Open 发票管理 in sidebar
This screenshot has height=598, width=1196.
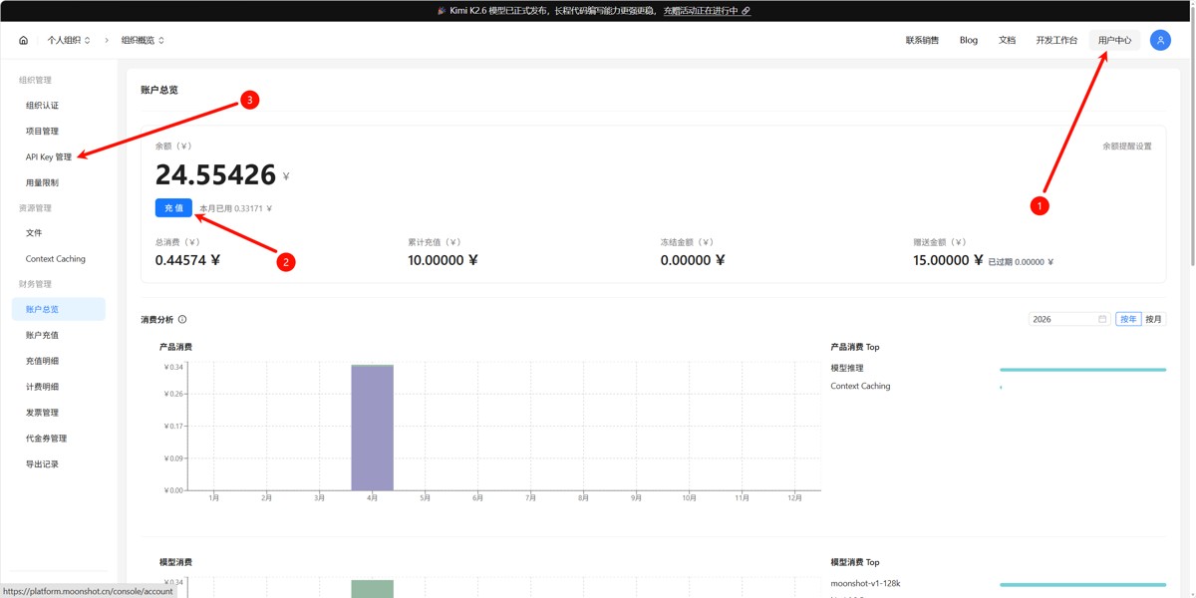[42, 413]
